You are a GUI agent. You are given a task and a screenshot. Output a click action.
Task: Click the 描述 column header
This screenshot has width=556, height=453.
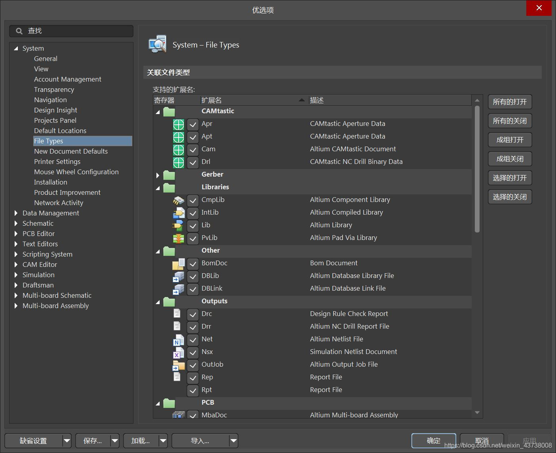[390, 100]
